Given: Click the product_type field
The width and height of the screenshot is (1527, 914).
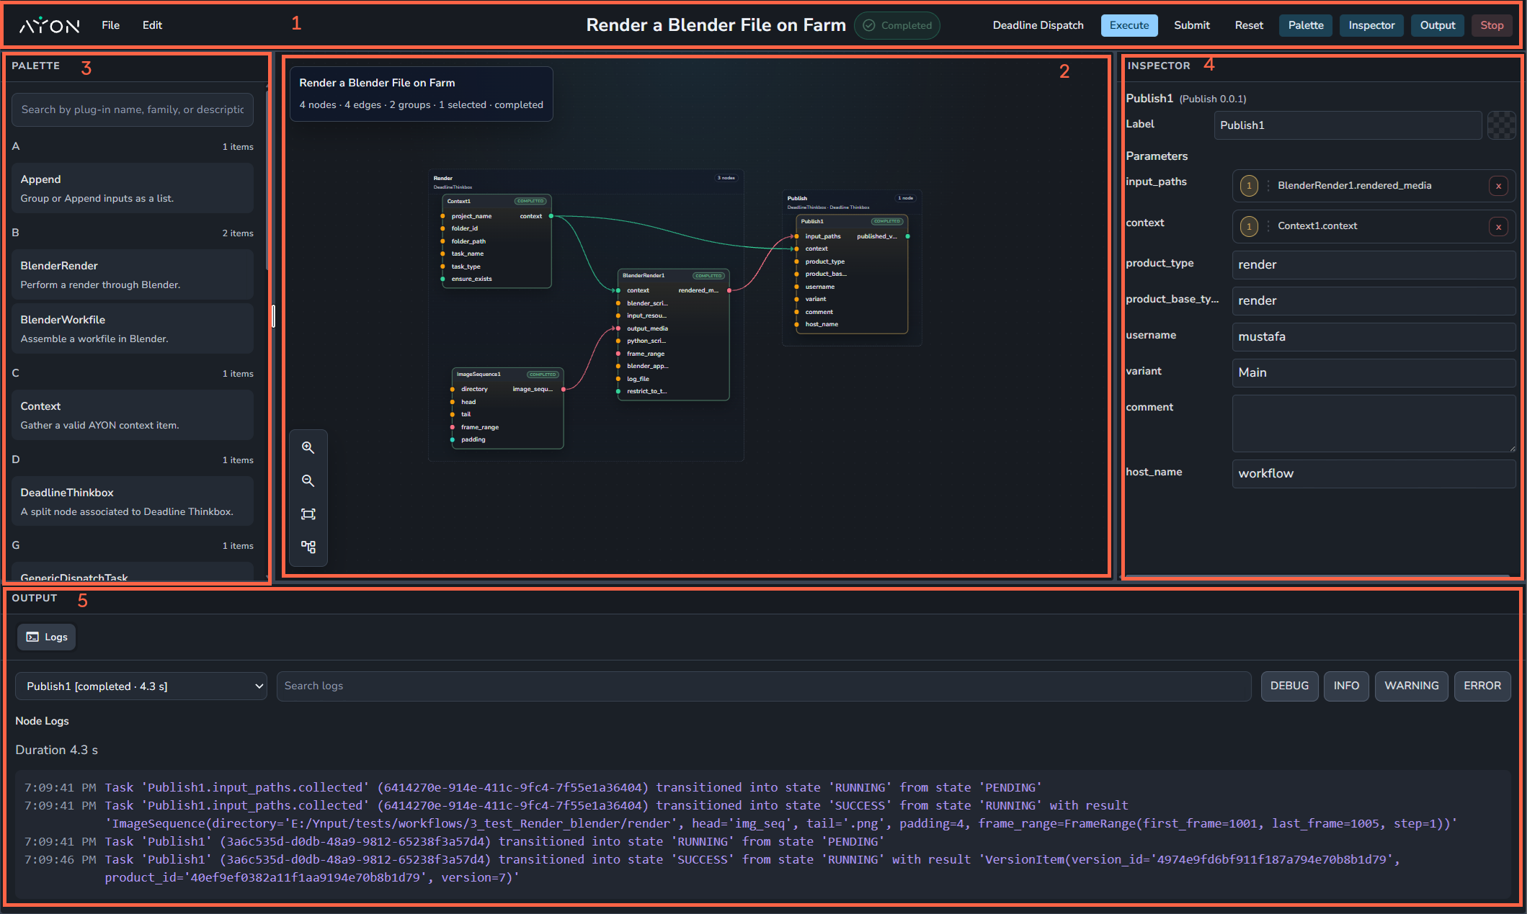Looking at the screenshot, I should click(1374, 264).
